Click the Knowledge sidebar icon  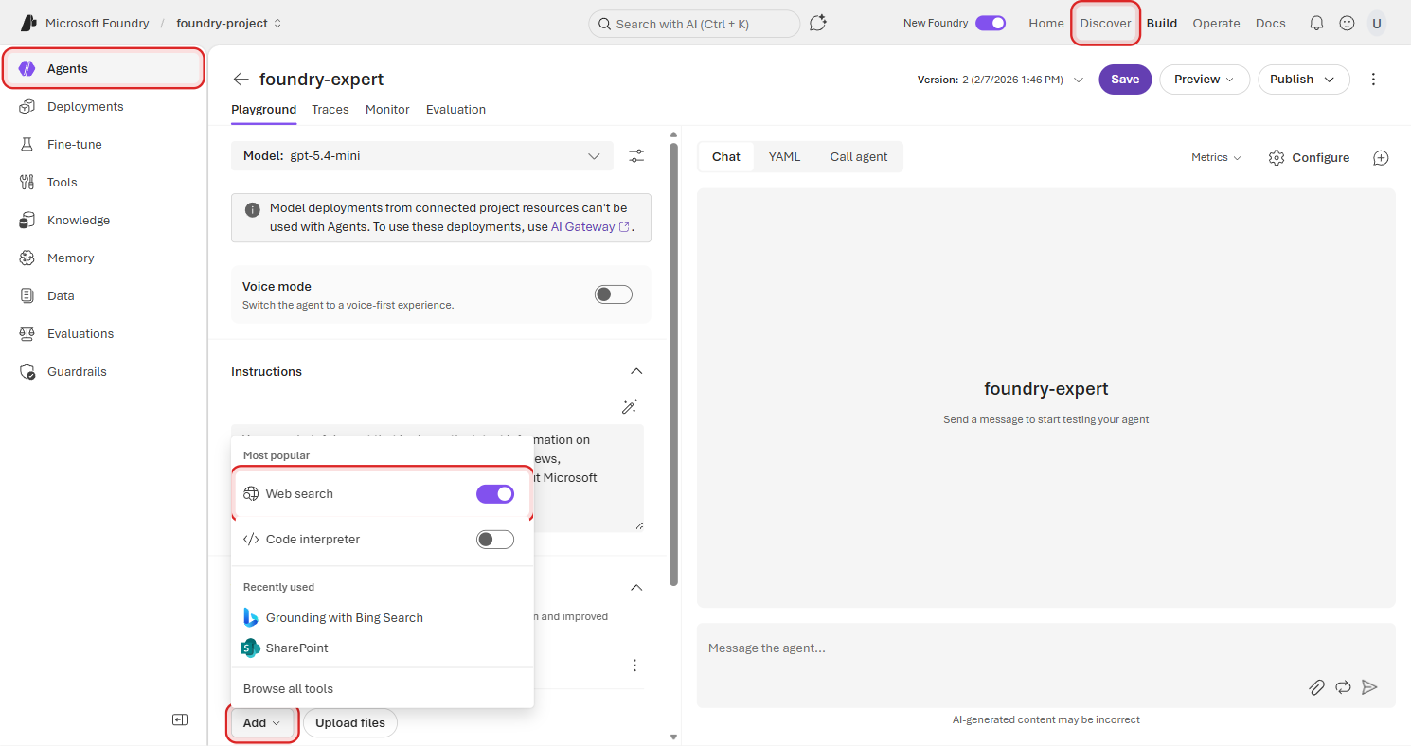click(27, 220)
